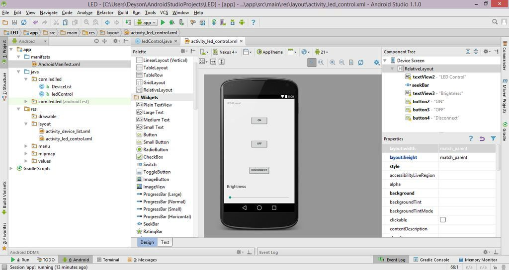Image resolution: width=509 pixels, height=270 pixels.
Task: Click Expand All in Component Tree
Action: coord(468,52)
